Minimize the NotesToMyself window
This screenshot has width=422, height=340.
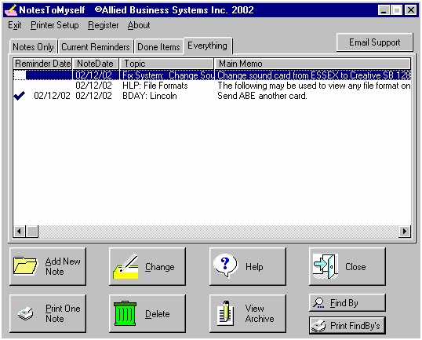pyautogui.click(x=384, y=10)
